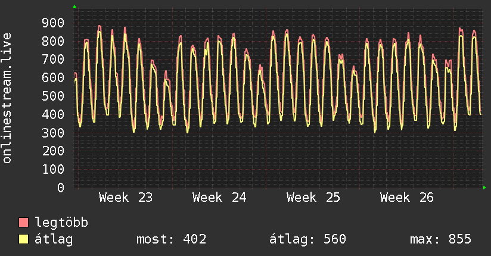Select the legtöbb legend label
The image size is (491, 256).
coord(61,223)
